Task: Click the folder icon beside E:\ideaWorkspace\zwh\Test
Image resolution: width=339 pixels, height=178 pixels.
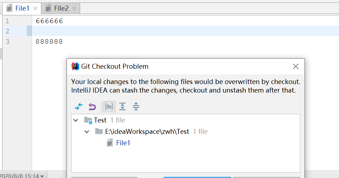Action: tap(99, 131)
